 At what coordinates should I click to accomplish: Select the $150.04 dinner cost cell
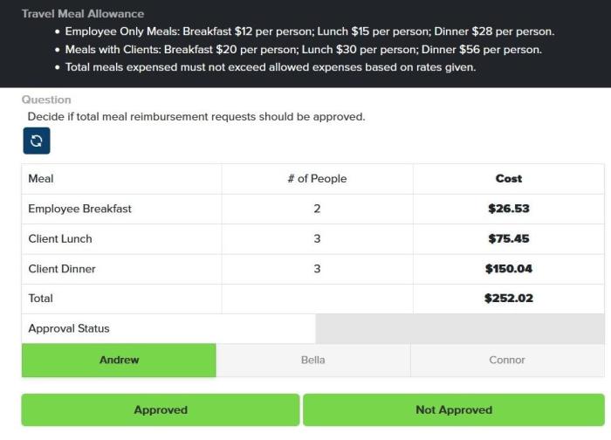(509, 269)
